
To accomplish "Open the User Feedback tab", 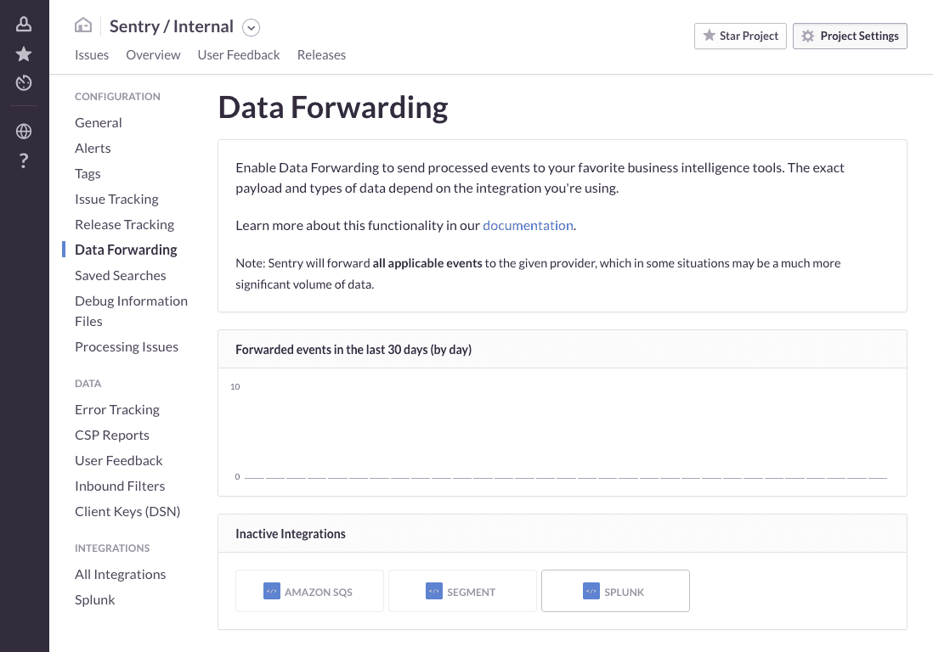I will tap(239, 54).
